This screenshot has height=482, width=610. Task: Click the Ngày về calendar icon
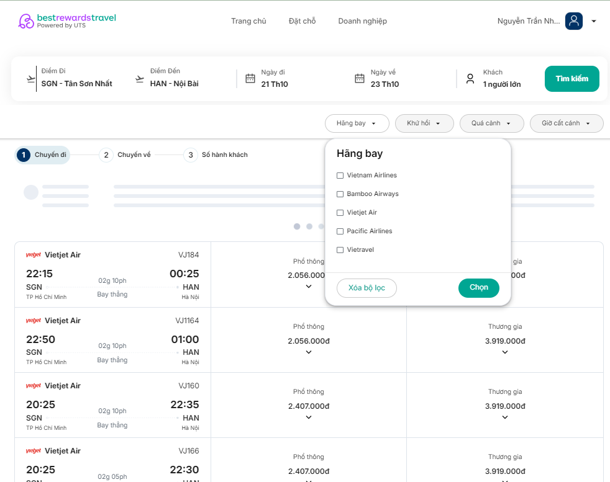[360, 78]
